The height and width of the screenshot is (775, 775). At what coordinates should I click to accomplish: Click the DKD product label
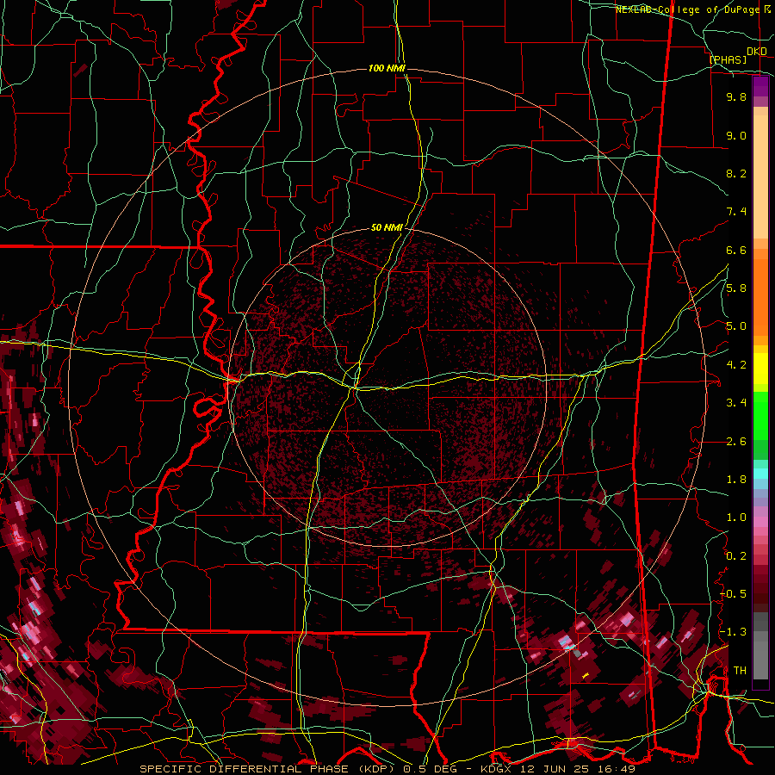pyautogui.click(x=757, y=52)
